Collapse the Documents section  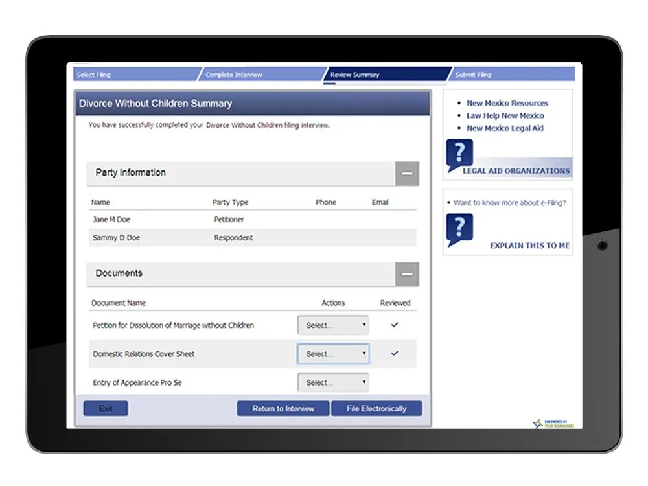click(x=407, y=274)
